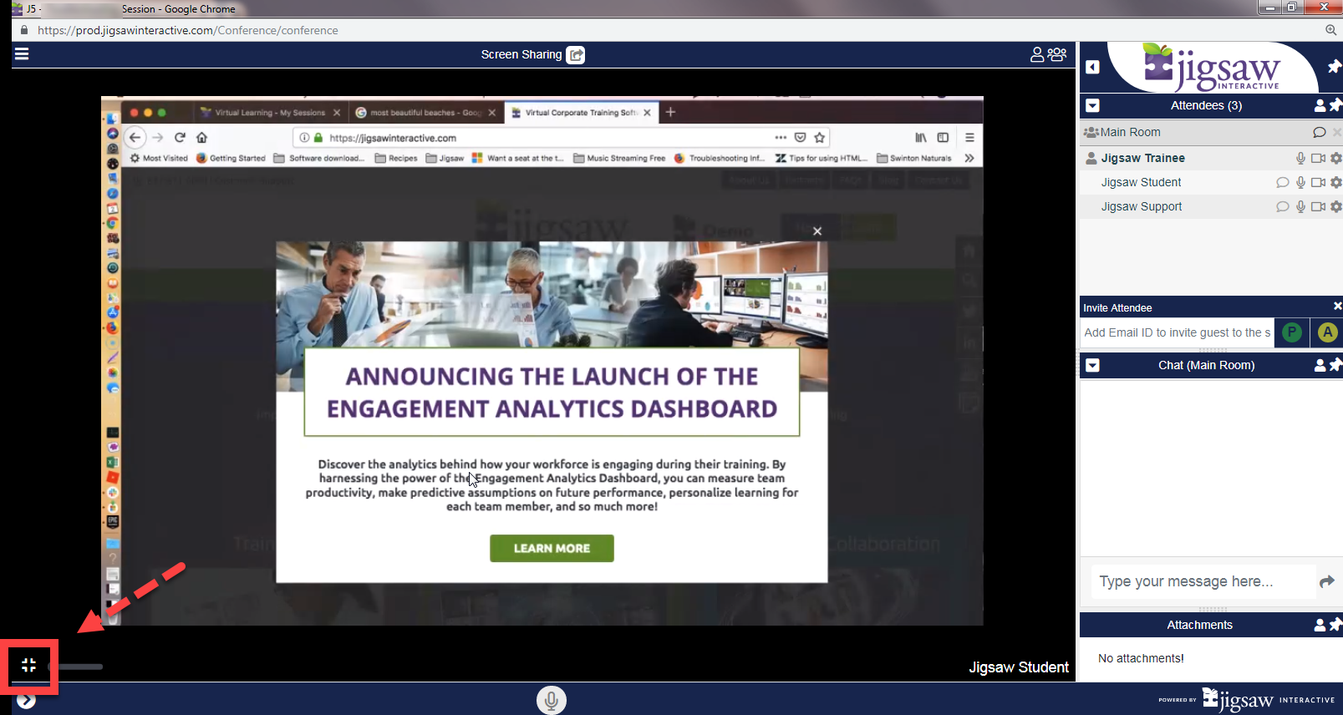Image resolution: width=1343 pixels, height=715 pixels.
Task: Collapse the right sidebar with arrow
Action: pyautogui.click(x=1092, y=67)
